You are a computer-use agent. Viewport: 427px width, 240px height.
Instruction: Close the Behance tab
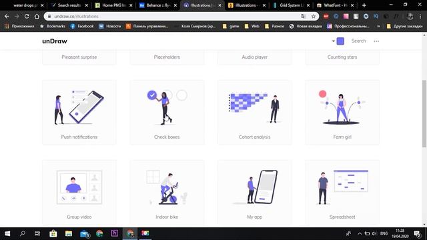pos(175,5)
